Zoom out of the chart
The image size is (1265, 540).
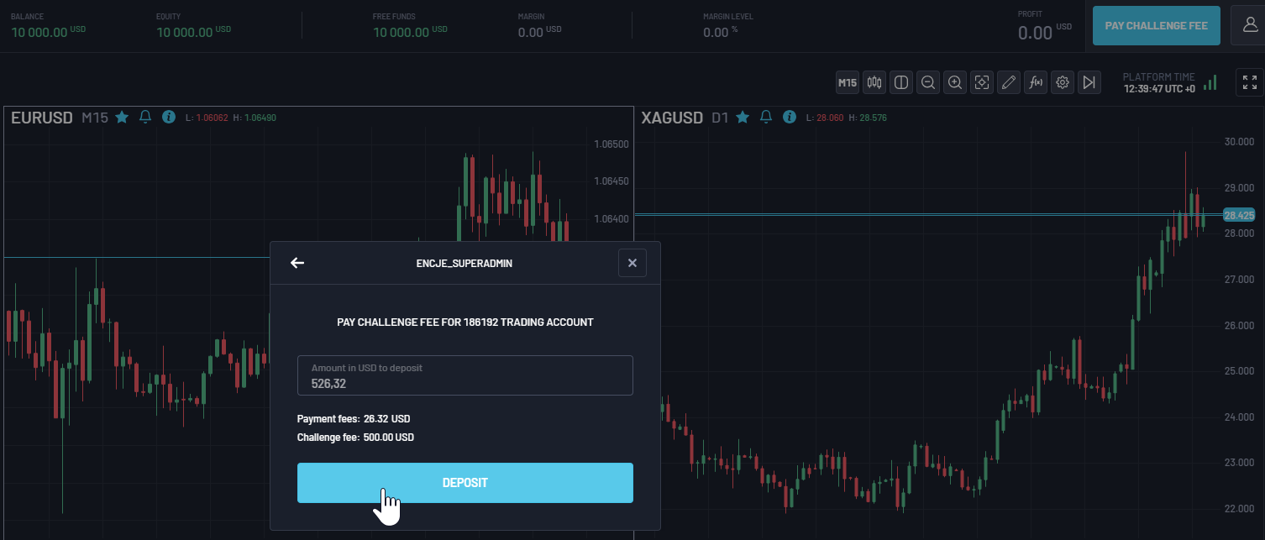[928, 82]
